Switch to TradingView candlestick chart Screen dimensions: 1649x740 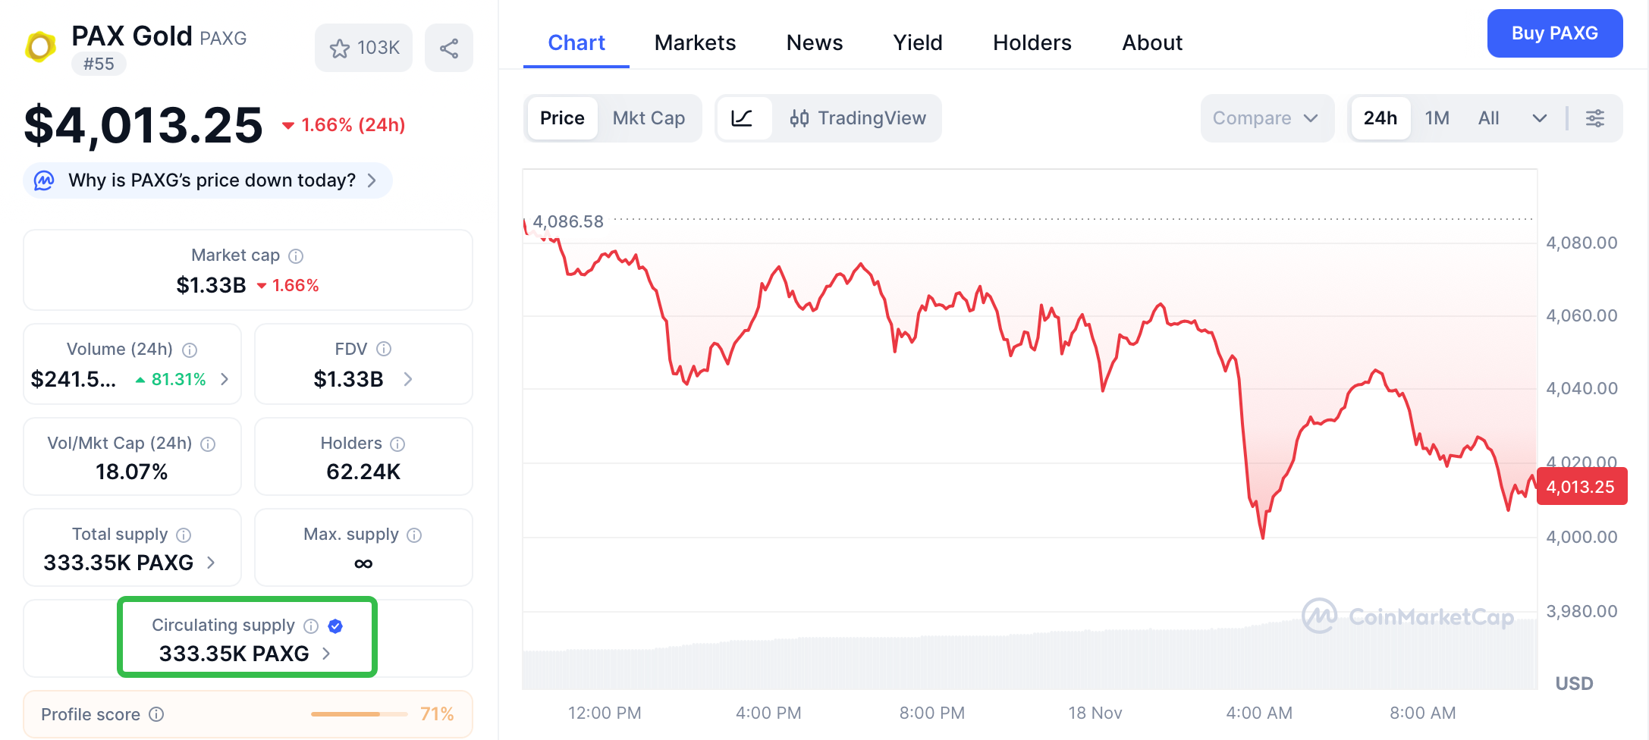[858, 118]
